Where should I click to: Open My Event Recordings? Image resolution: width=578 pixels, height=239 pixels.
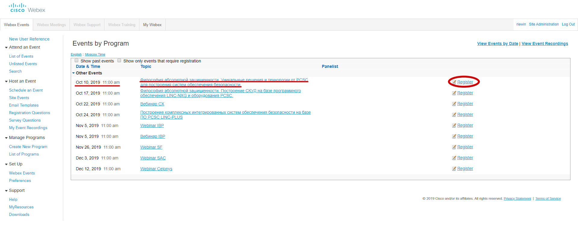tap(28, 128)
